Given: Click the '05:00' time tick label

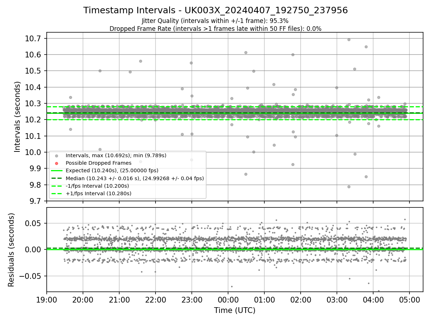Looking at the screenshot, I should click(409, 299).
